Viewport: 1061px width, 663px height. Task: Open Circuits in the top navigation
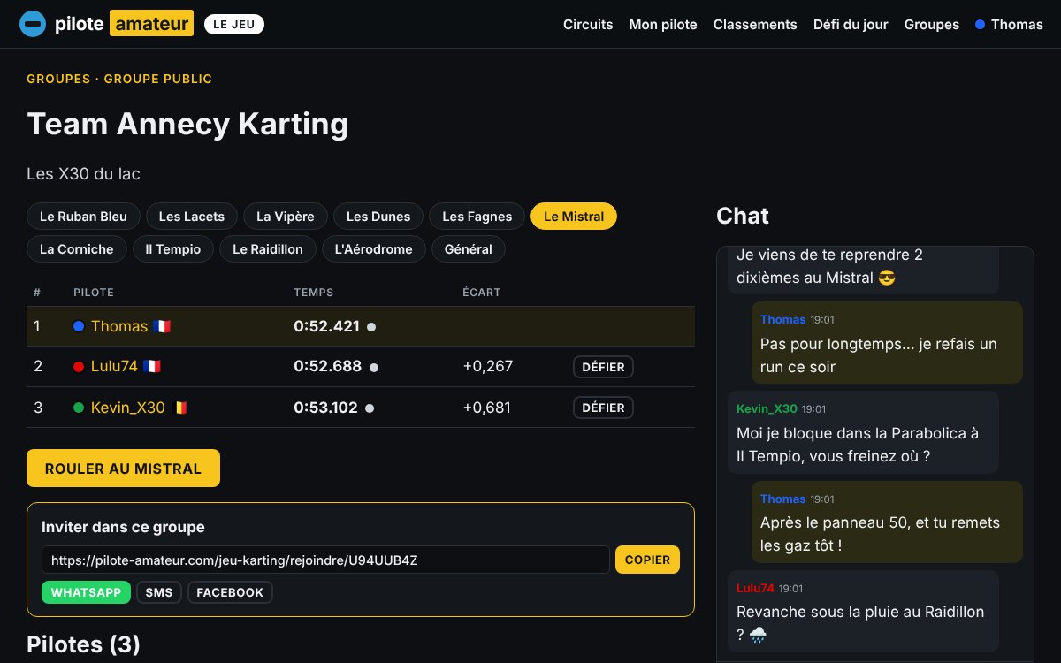point(588,25)
